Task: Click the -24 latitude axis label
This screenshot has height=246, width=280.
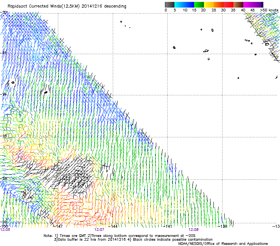Action: 3,94
